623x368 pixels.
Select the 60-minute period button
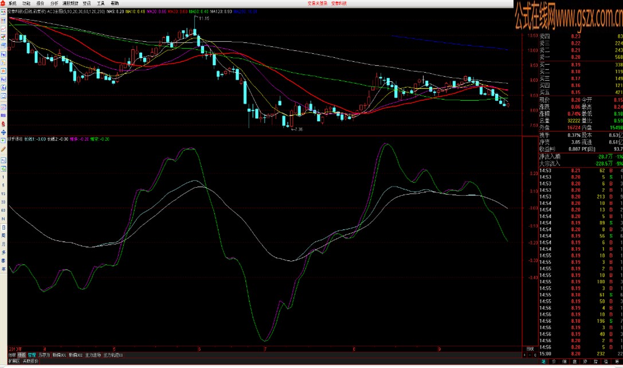3,211
